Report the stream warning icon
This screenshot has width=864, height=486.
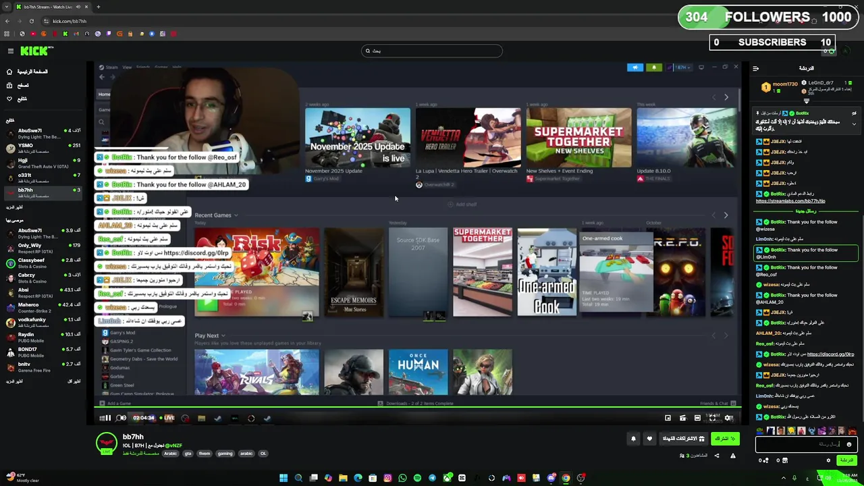733,456
